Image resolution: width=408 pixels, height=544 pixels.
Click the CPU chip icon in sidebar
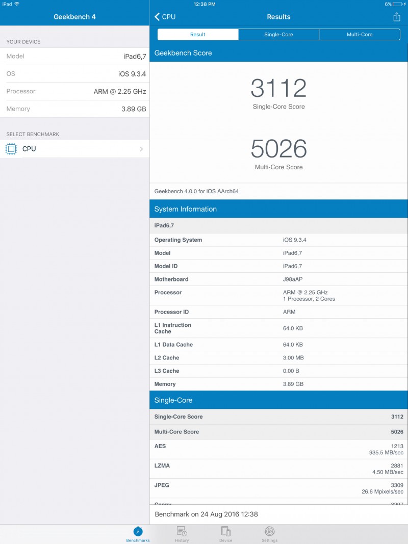[11, 149]
